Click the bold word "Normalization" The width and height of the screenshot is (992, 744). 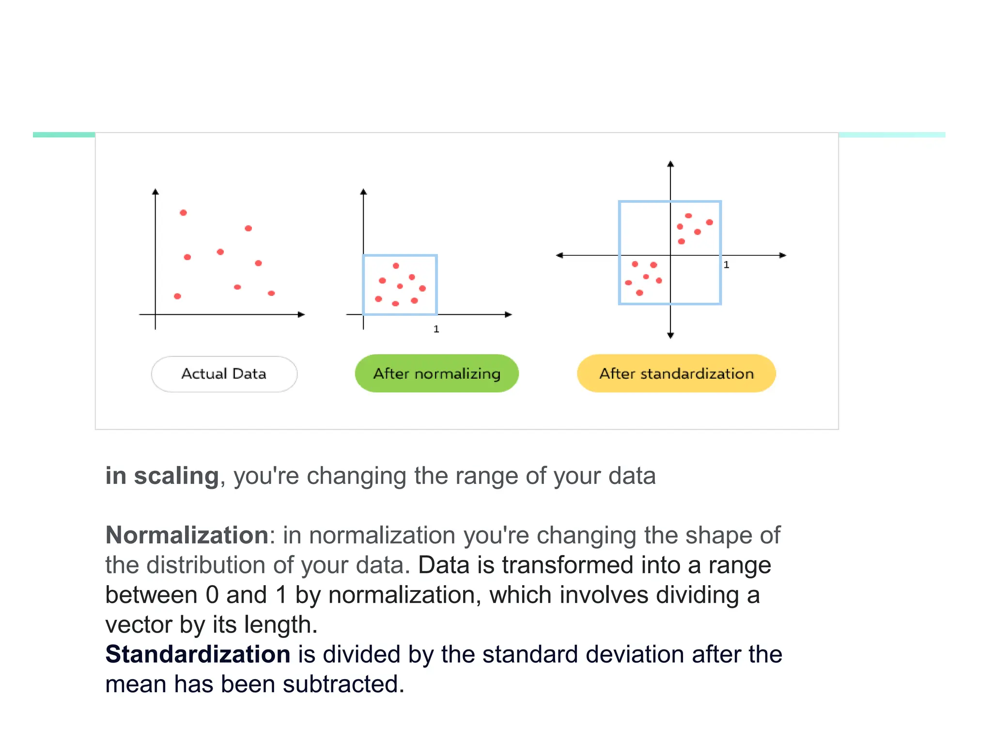pos(187,535)
